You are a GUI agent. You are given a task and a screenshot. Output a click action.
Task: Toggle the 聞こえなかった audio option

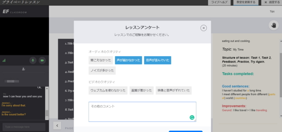(101, 60)
